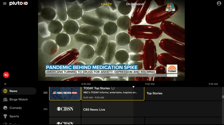
Task: Unmute the video with the red speaker button
Action: 6,75
